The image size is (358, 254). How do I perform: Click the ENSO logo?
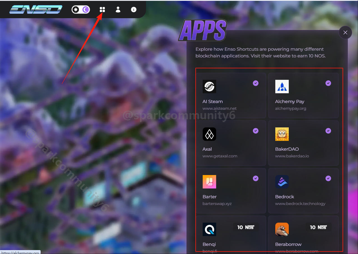[x=36, y=10]
